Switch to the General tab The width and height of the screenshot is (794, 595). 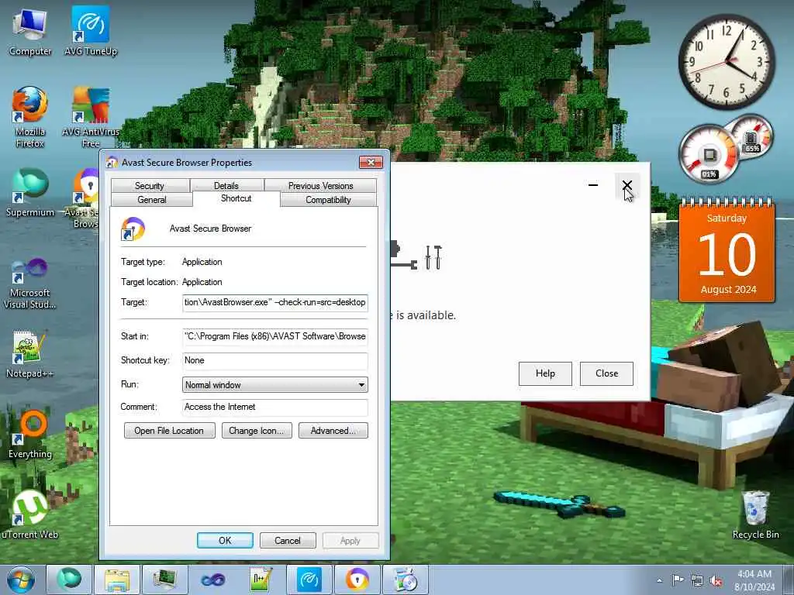(x=152, y=200)
